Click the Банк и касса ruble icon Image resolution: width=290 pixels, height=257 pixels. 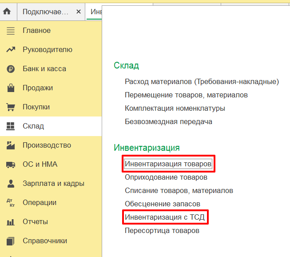pyautogui.click(x=11, y=69)
